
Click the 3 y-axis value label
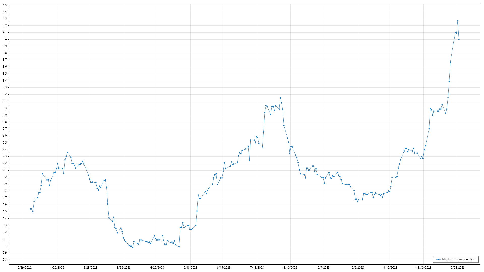coord(6,108)
